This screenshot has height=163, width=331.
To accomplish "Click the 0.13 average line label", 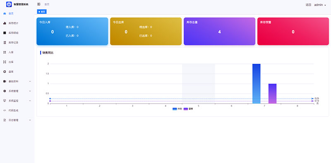I will [x=317, y=101].
